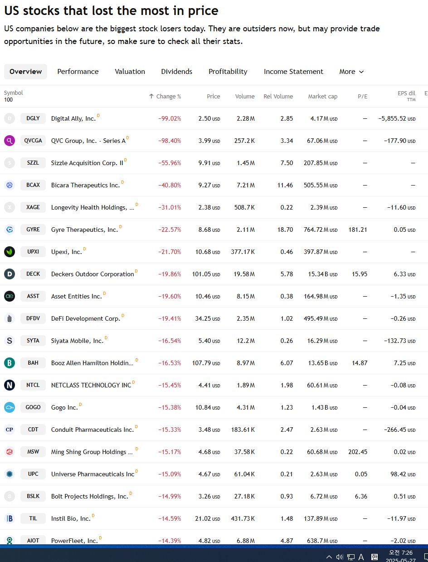Click the Gyre Therapeutics logo icon

[10, 230]
